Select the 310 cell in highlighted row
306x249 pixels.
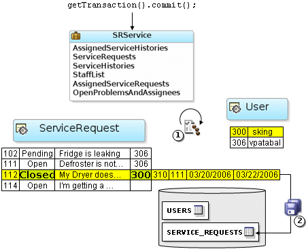pyautogui.click(x=160, y=175)
